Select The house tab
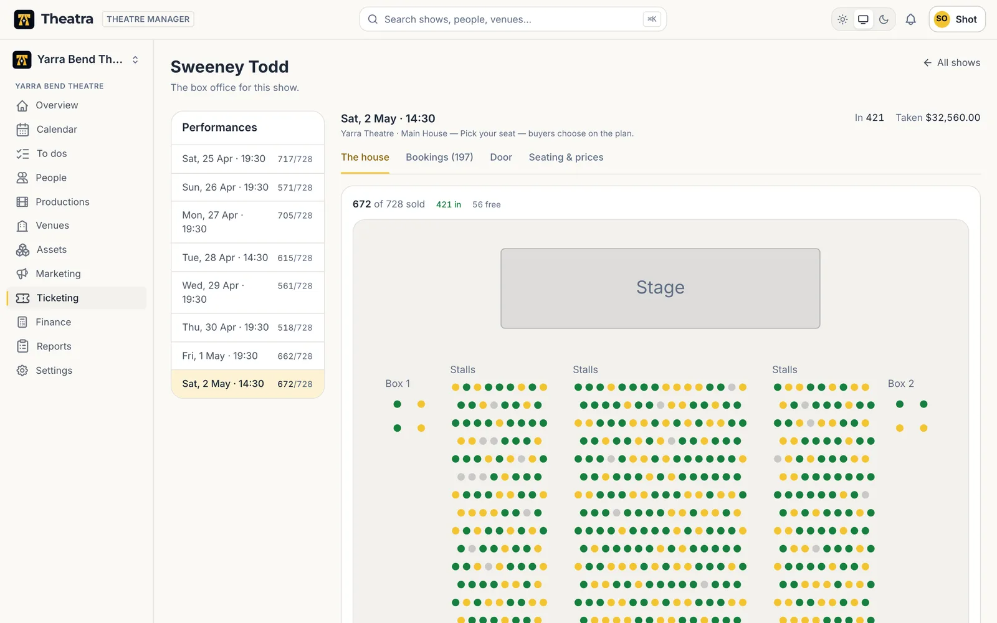This screenshot has width=997, height=623. click(365, 158)
